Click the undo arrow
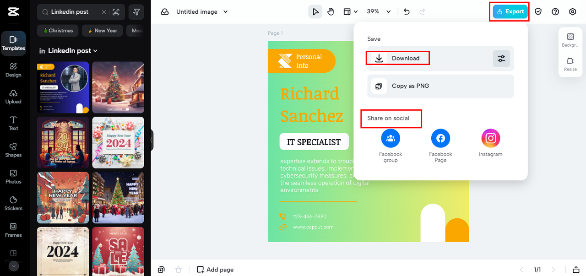Image resolution: width=586 pixels, height=276 pixels. 407,12
